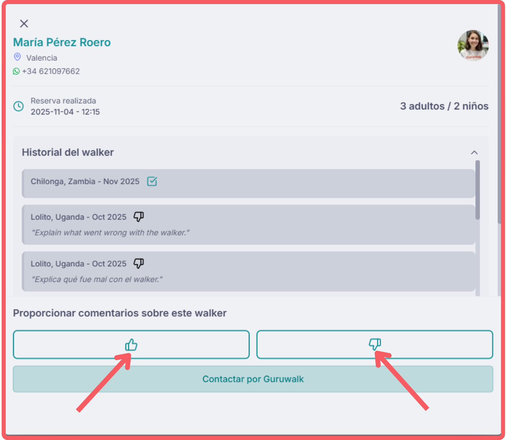Click the WhatsApp icon beside phone number
This screenshot has height=440, width=506.
(x=16, y=71)
